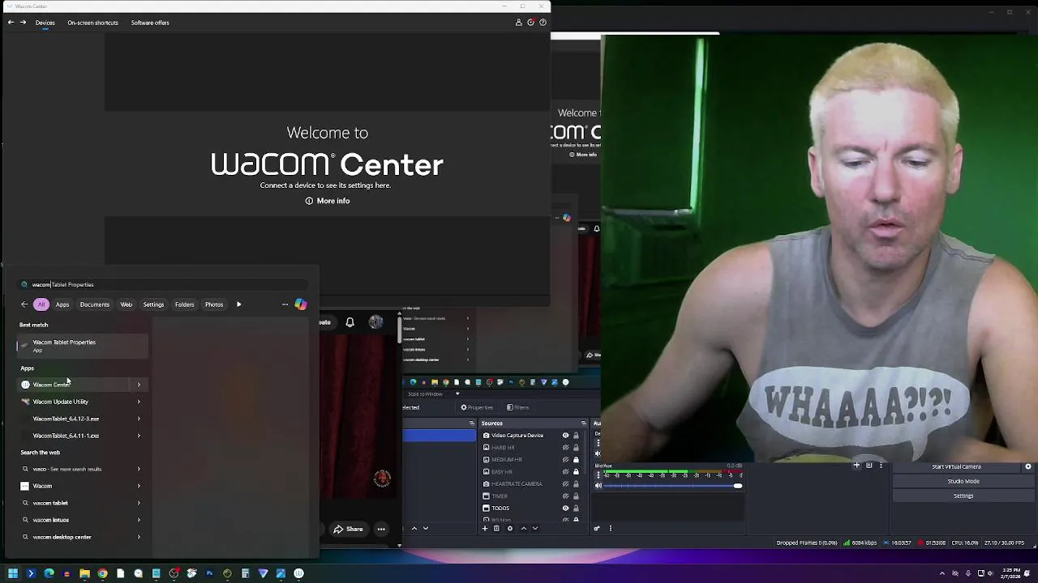The width and height of the screenshot is (1038, 583).
Task: Filter search results by Apps
Action: (62, 304)
